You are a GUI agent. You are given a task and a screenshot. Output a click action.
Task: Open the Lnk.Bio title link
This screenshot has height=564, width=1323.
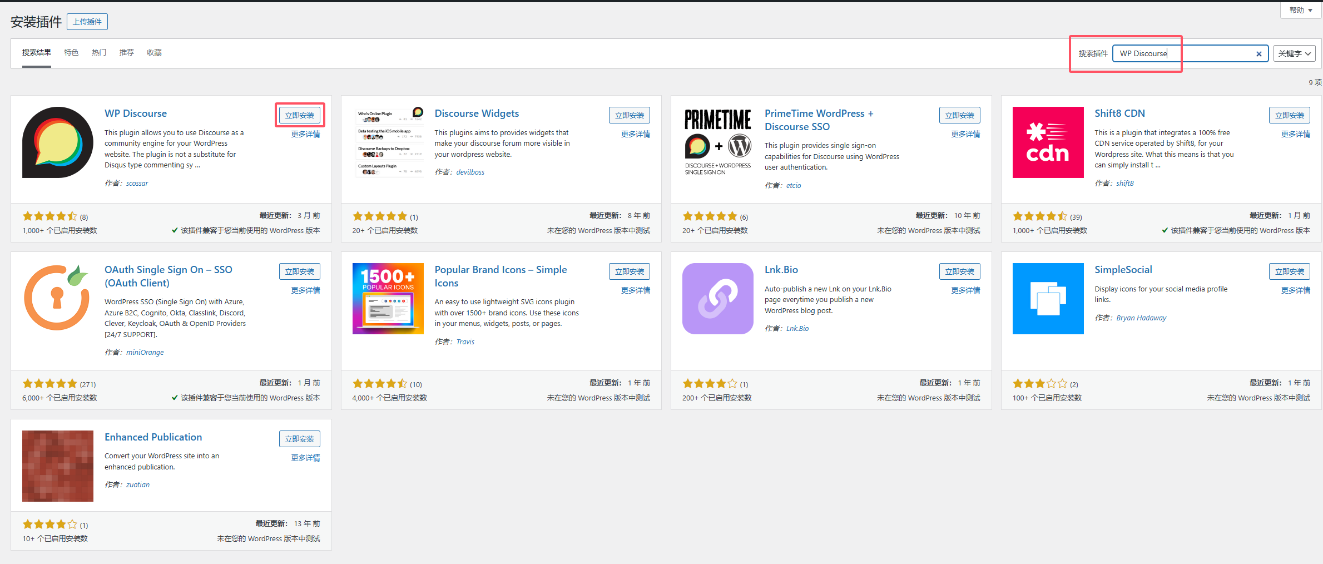(781, 270)
